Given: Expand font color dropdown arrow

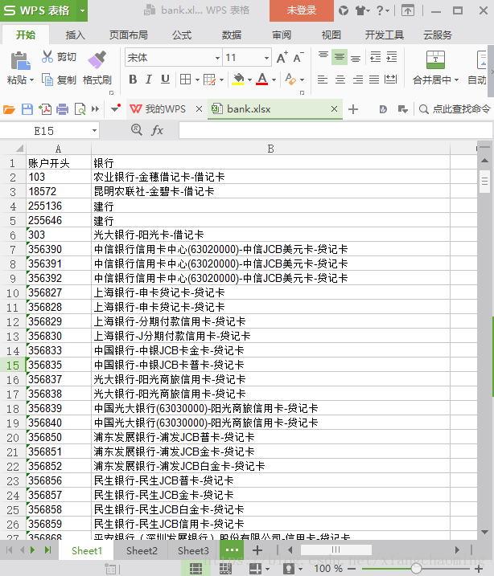Looking at the screenshot, I should 274,80.
